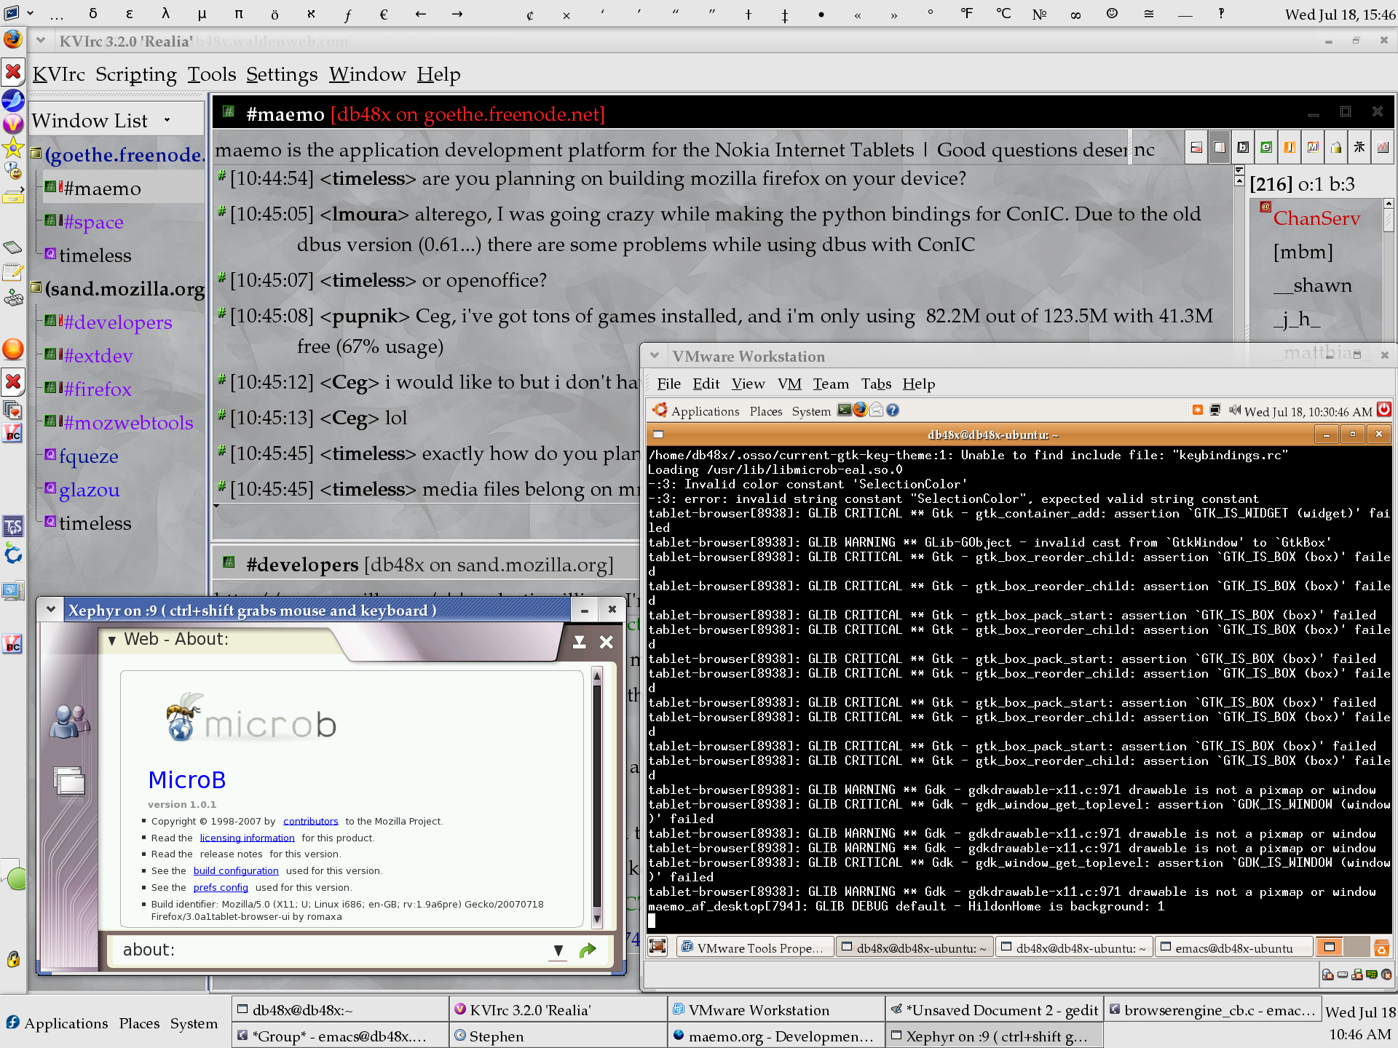Viewport: 1398px width, 1048px height.
Task: Toggle the text encoding kanji button
Action: point(1359,148)
